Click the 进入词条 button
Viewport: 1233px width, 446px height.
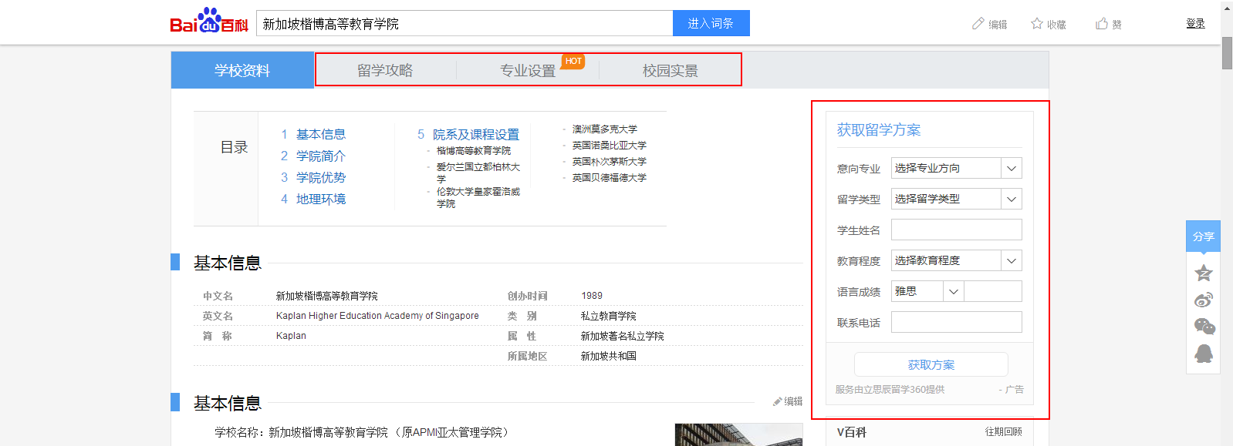tap(711, 23)
